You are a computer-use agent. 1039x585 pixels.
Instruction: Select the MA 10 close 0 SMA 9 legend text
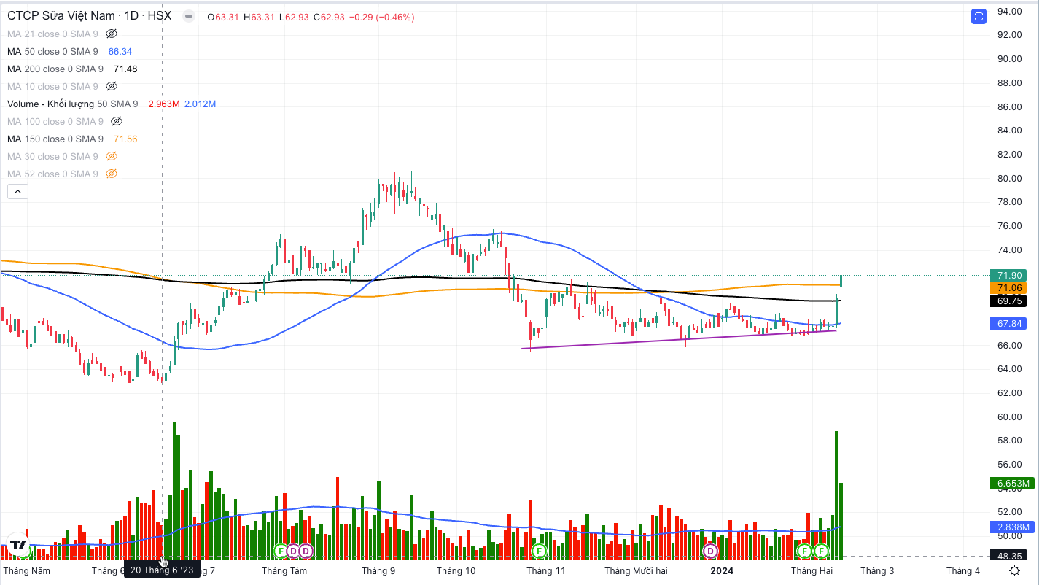click(52, 86)
